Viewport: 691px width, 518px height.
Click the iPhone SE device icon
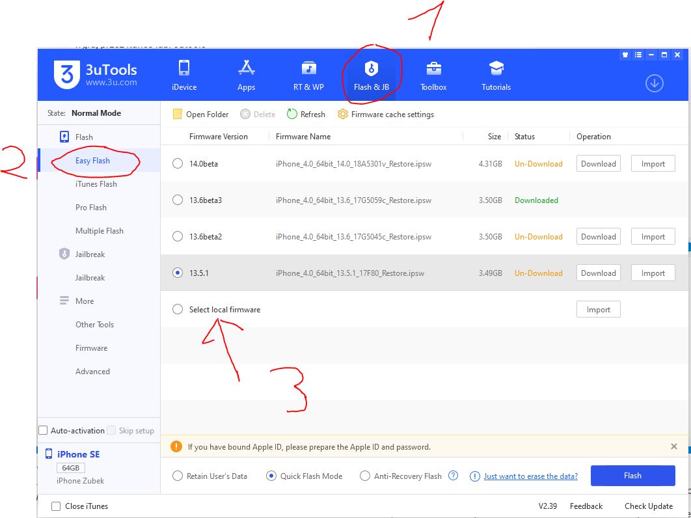49,454
